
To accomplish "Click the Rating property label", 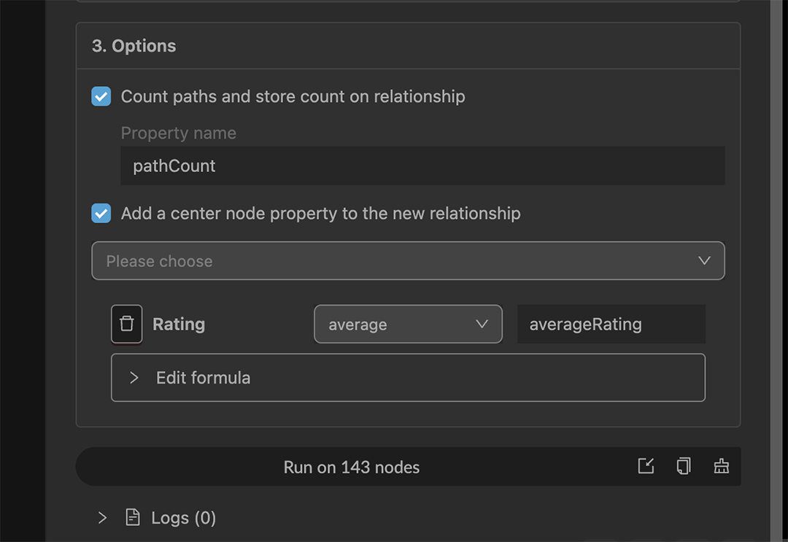I will pos(179,324).
